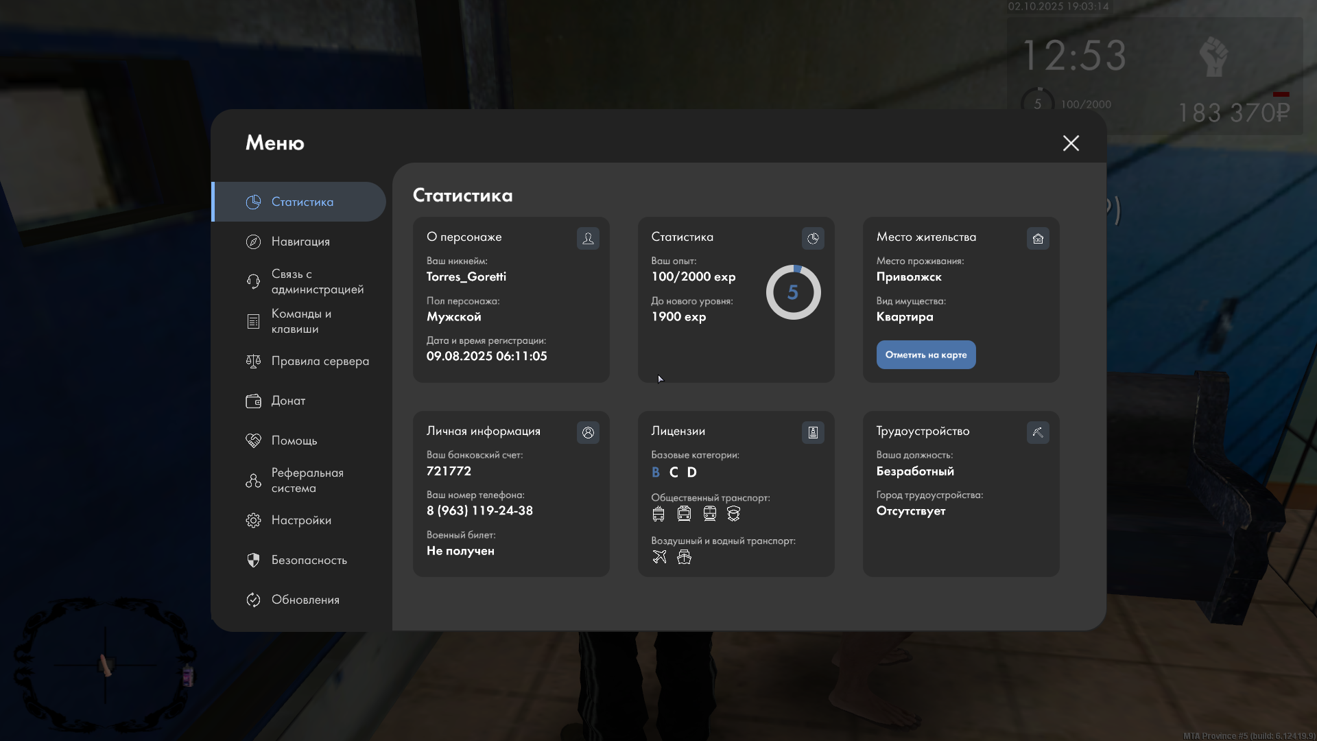Click the pickaxe icon in Трудоустройство

pyautogui.click(x=1038, y=432)
